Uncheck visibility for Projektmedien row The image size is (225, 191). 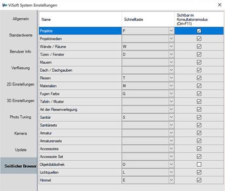pos(199,39)
